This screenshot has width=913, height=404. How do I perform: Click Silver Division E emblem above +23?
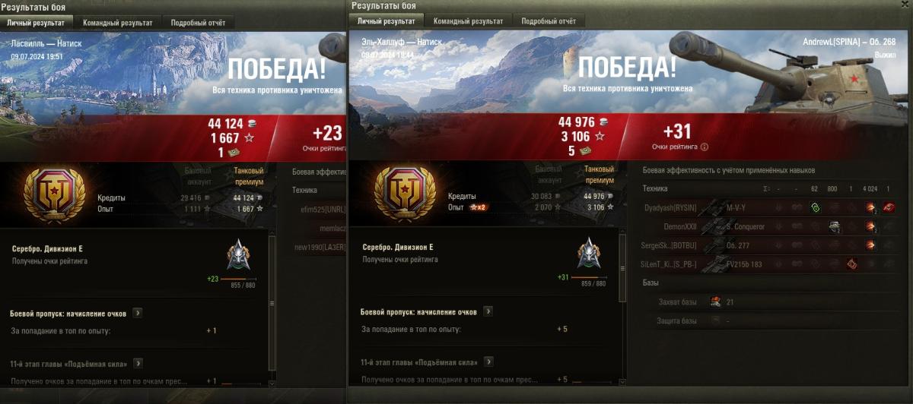tap(239, 254)
